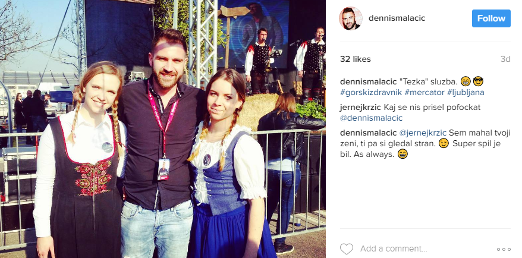Click dennismalacic username in the reply comment
The image size is (522, 258).
point(368,133)
